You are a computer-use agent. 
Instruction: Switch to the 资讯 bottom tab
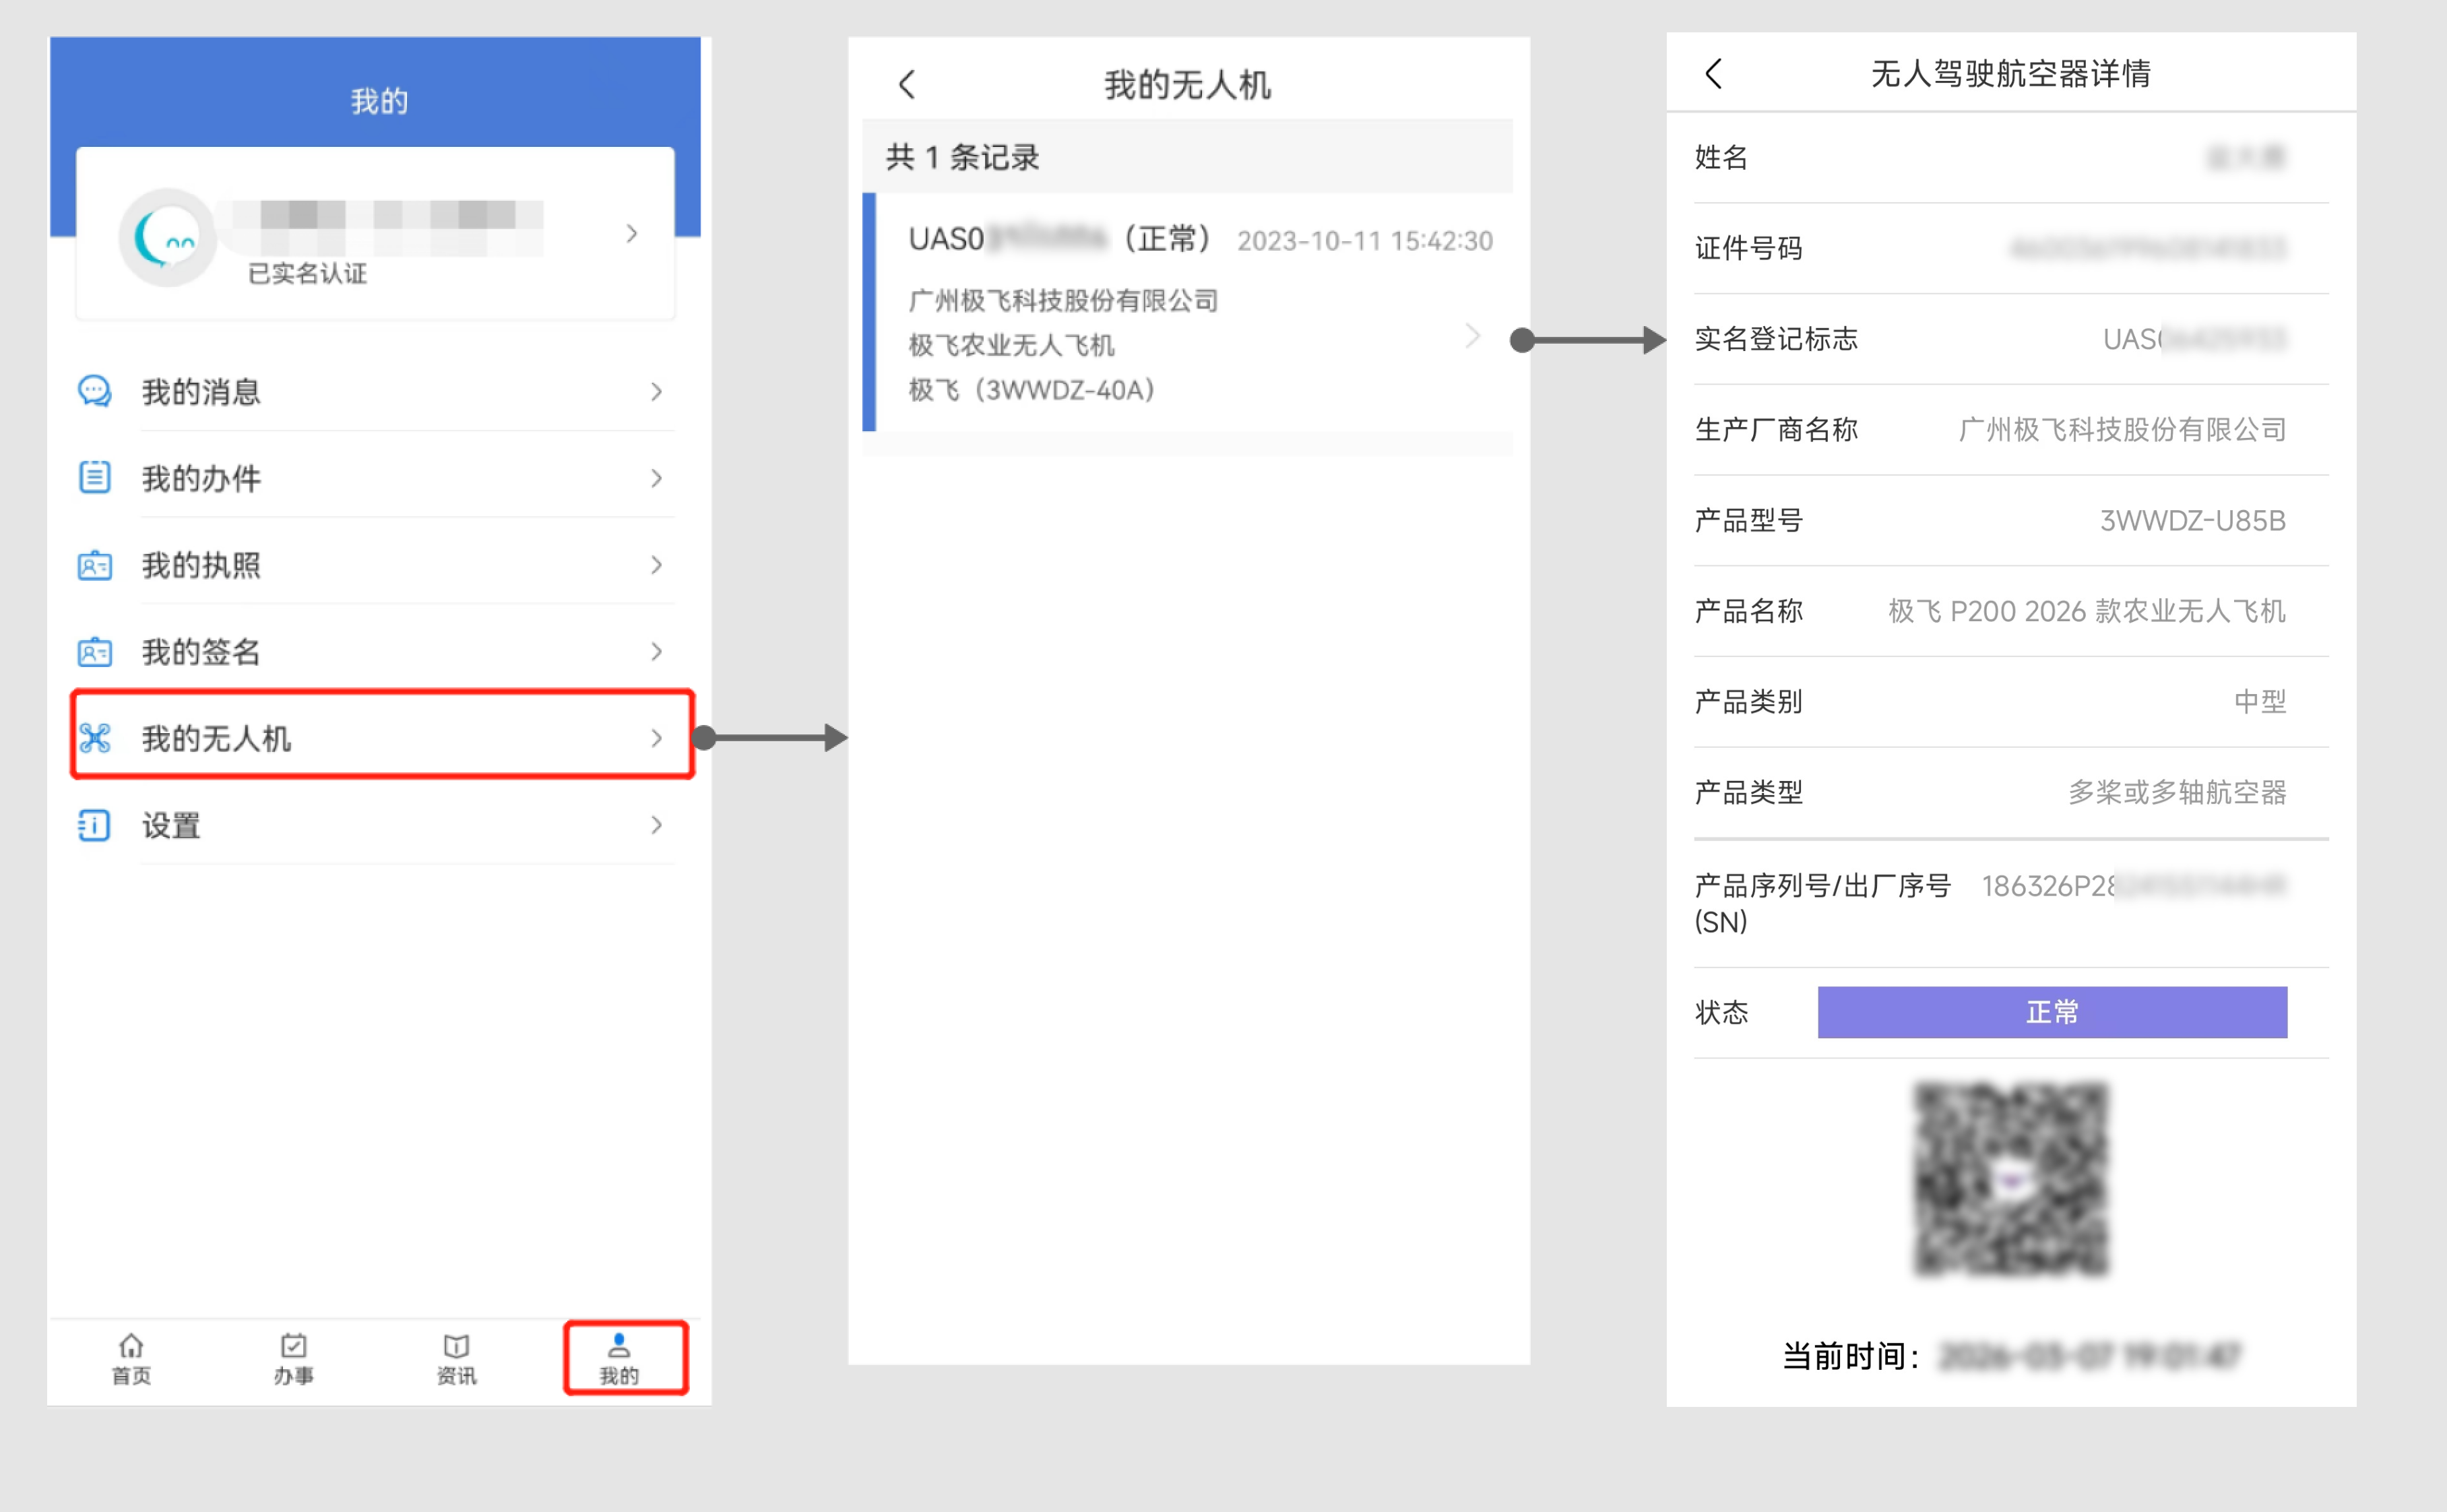[457, 1358]
